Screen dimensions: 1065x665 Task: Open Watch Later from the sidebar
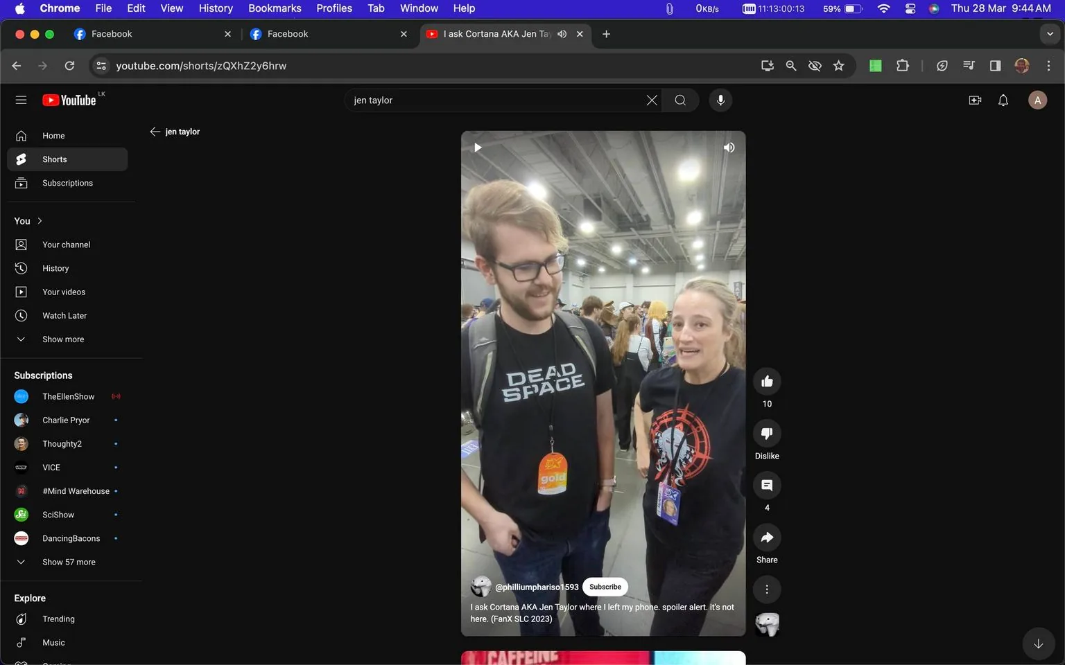[x=64, y=315]
